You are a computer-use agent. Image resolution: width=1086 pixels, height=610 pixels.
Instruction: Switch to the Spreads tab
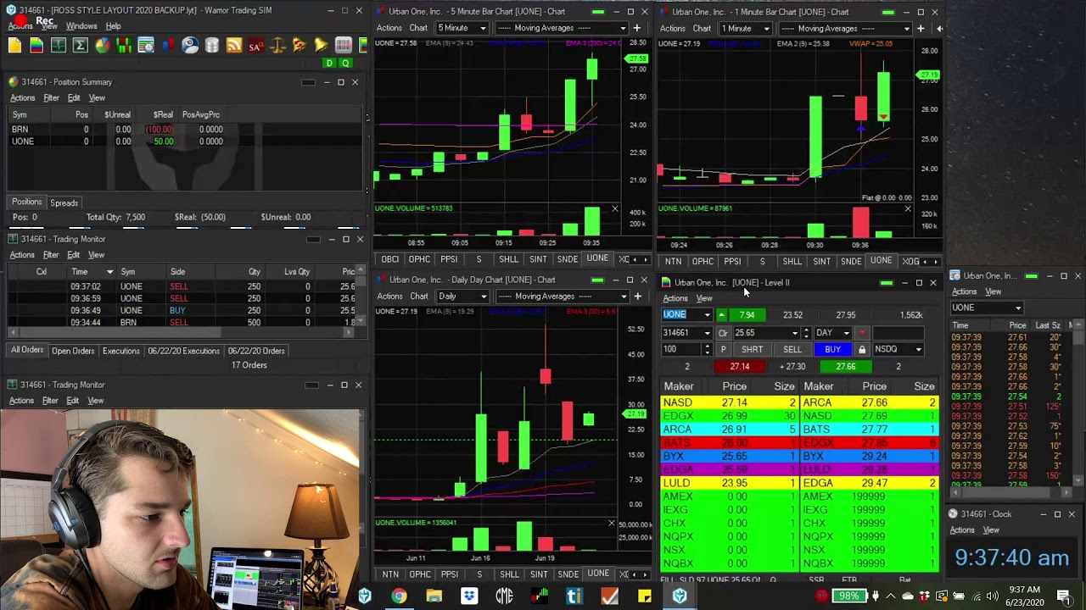[x=64, y=202]
